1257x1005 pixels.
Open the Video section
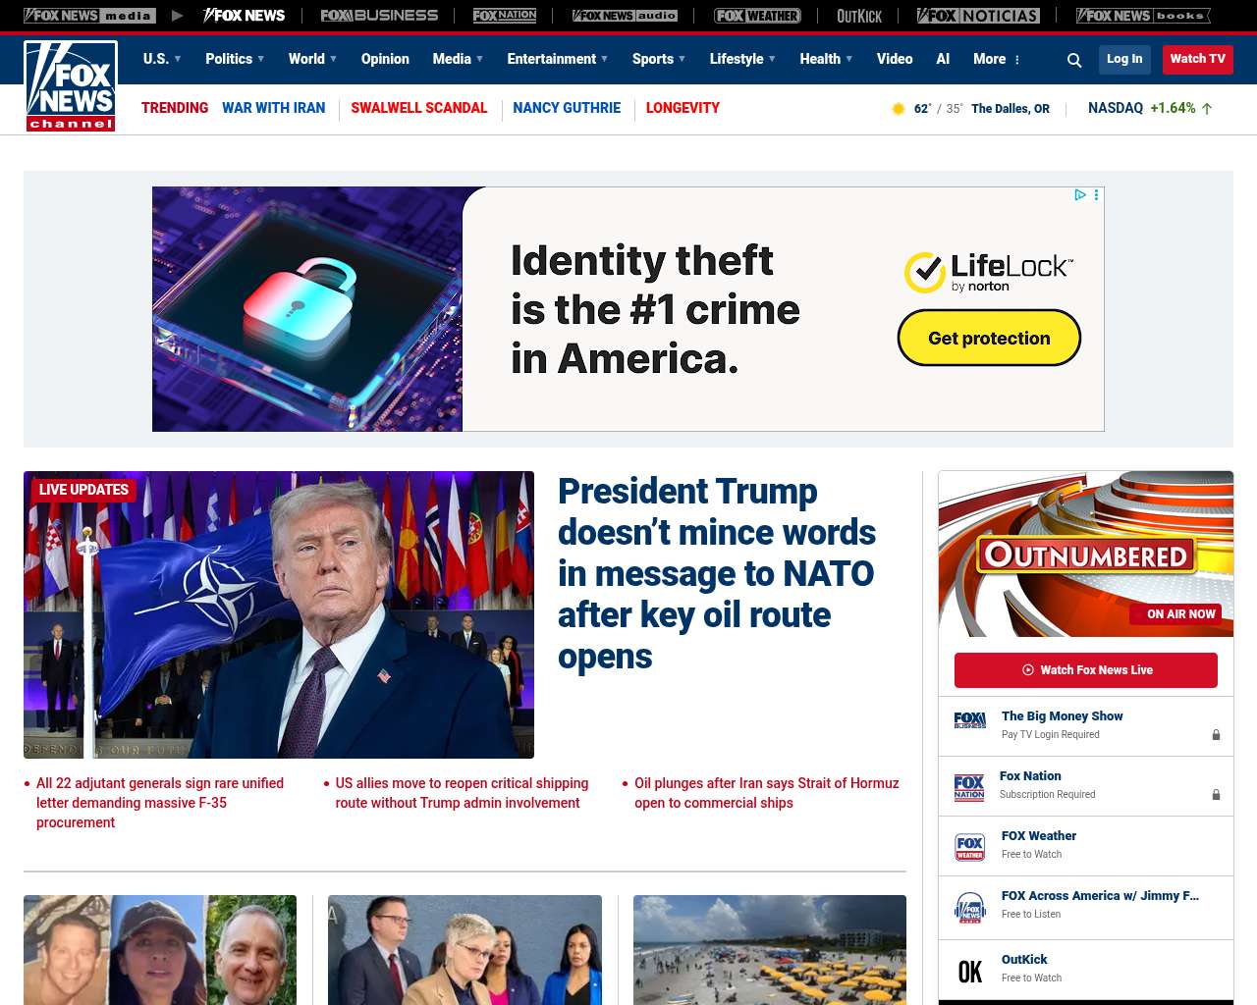coord(895,59)
